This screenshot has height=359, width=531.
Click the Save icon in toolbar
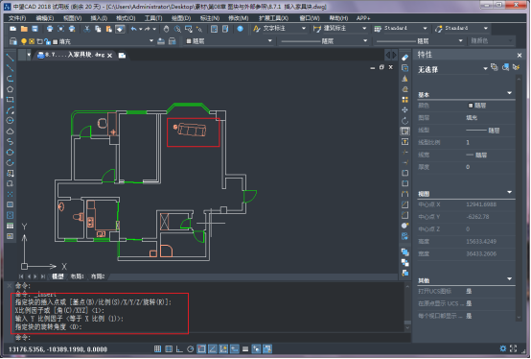(35, 29)
